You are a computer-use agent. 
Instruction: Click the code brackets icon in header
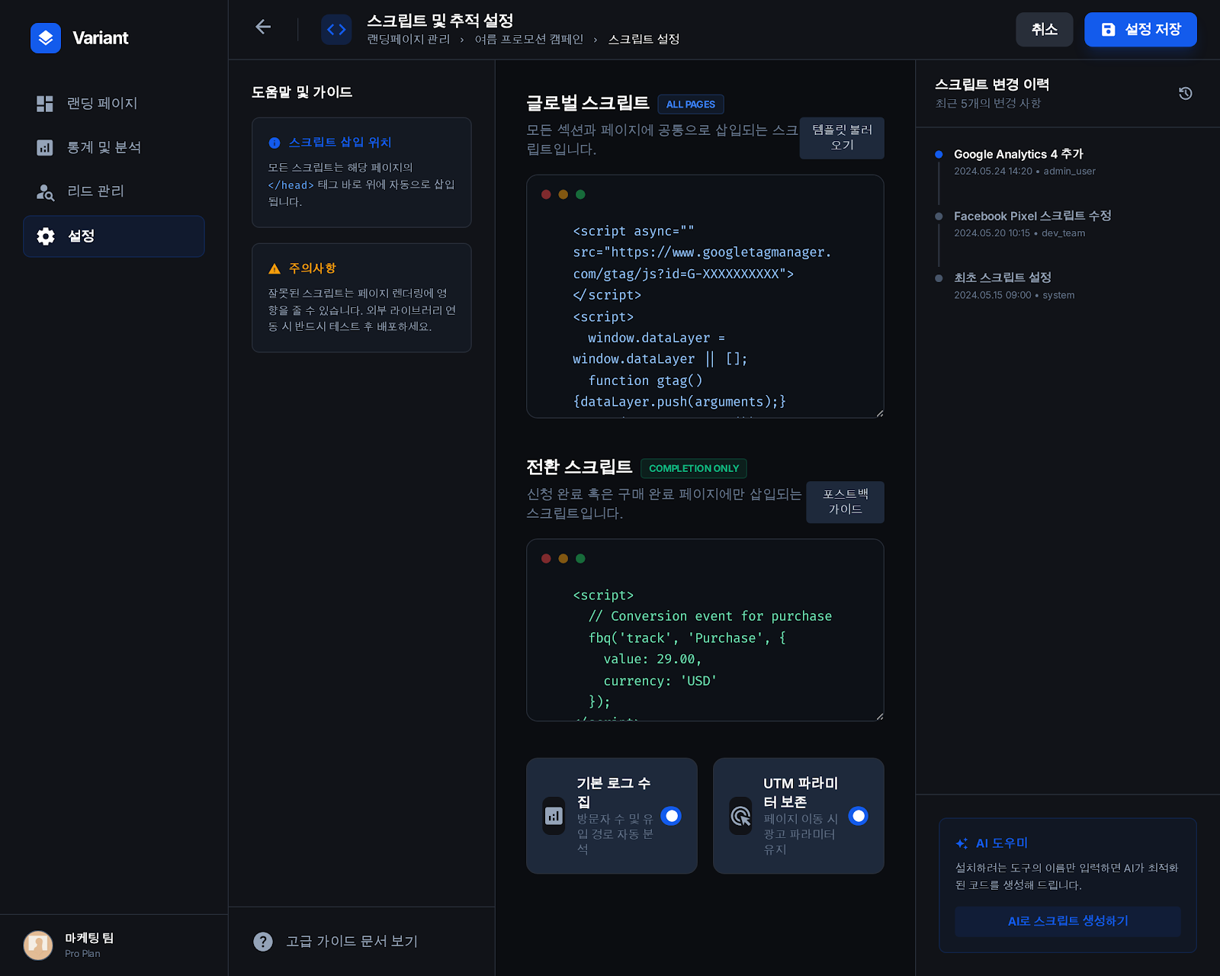tap(336, 30)
